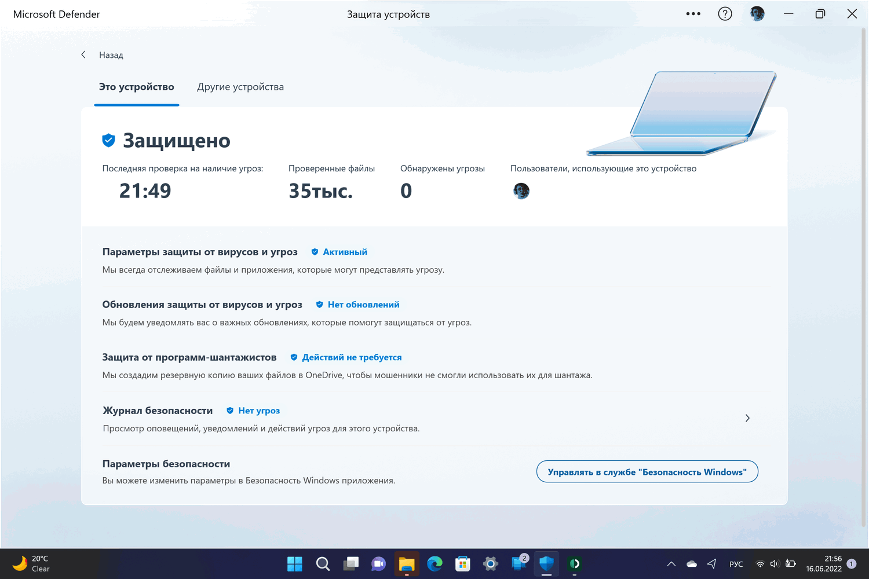Viewport: 869px width, 579px height.
Task: Open Task View from the taskbar
Action: pos(350,564)
